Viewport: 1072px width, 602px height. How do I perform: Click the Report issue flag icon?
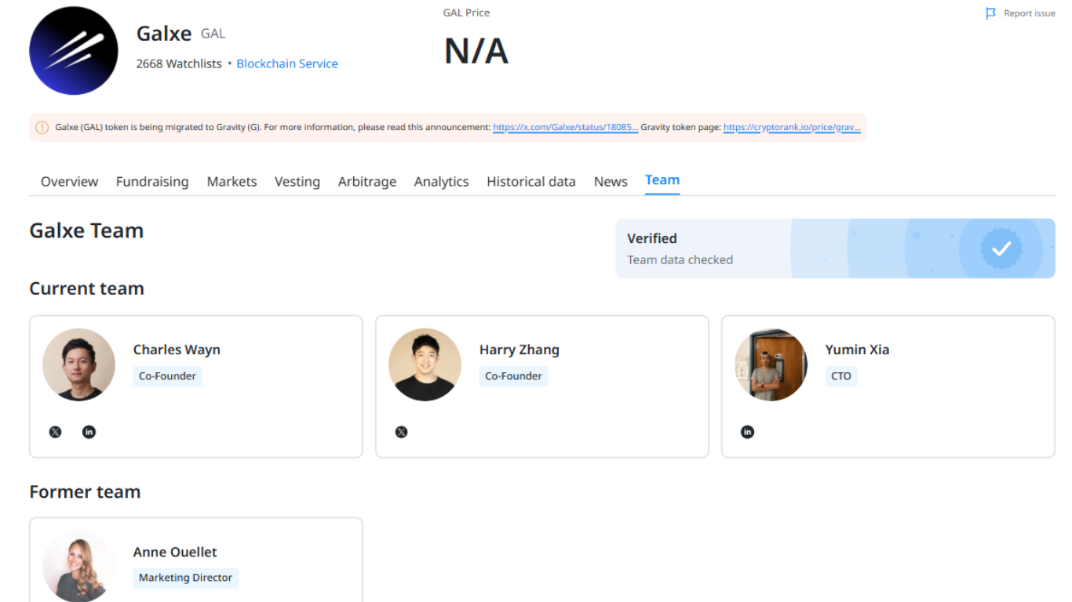coord(990,13)
